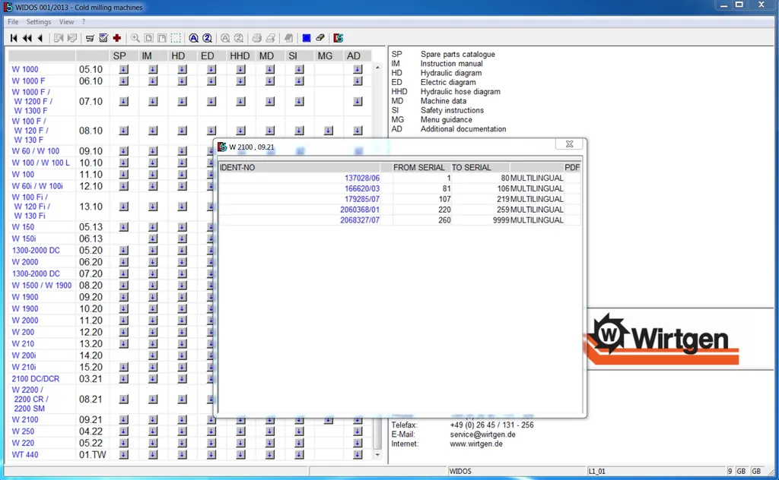Click the www.wirtgen.de internet address
779x480 pixels.
click(x=476, y=444)
